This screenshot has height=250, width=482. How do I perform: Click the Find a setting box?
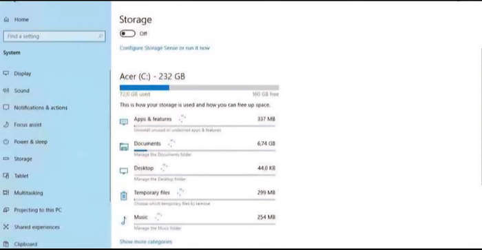click(x=54, y=37)
